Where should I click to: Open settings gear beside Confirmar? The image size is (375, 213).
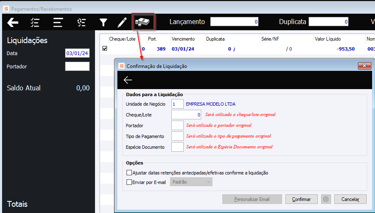click(326, 199)
